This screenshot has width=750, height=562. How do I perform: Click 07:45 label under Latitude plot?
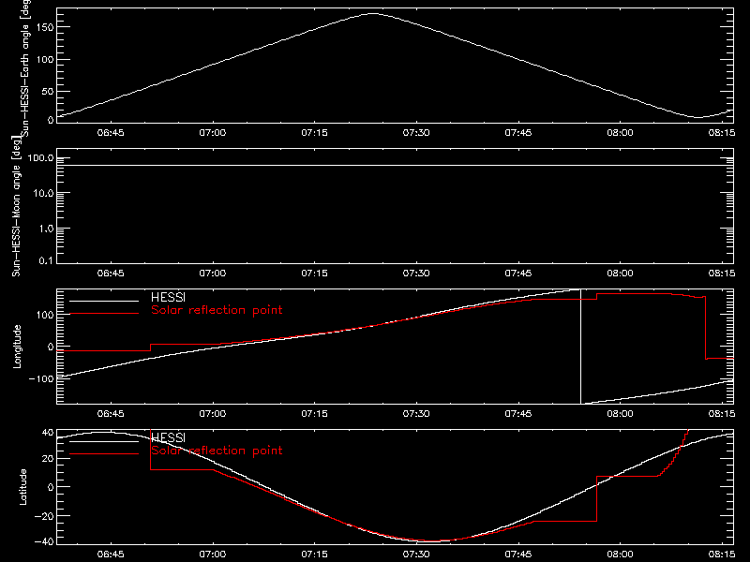click(x=518, y=555)
